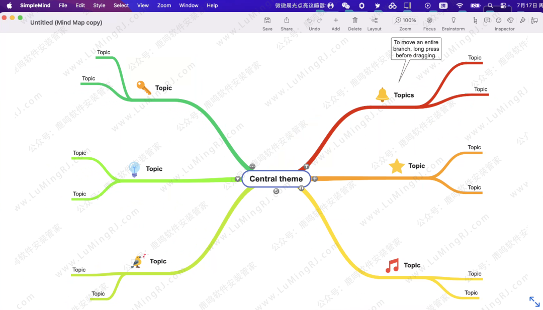Open the zoom 100% dropdown
The height and width of the screenshot is (310, 543).
[405, 21]
